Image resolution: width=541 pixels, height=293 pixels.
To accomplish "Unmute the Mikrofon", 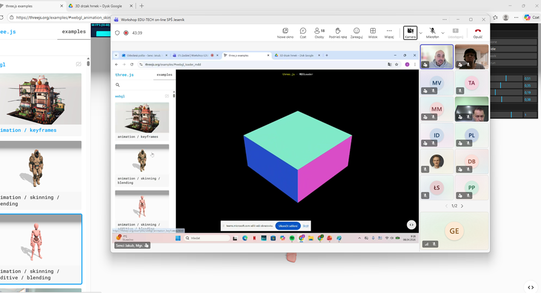I will tap(432, 33).
